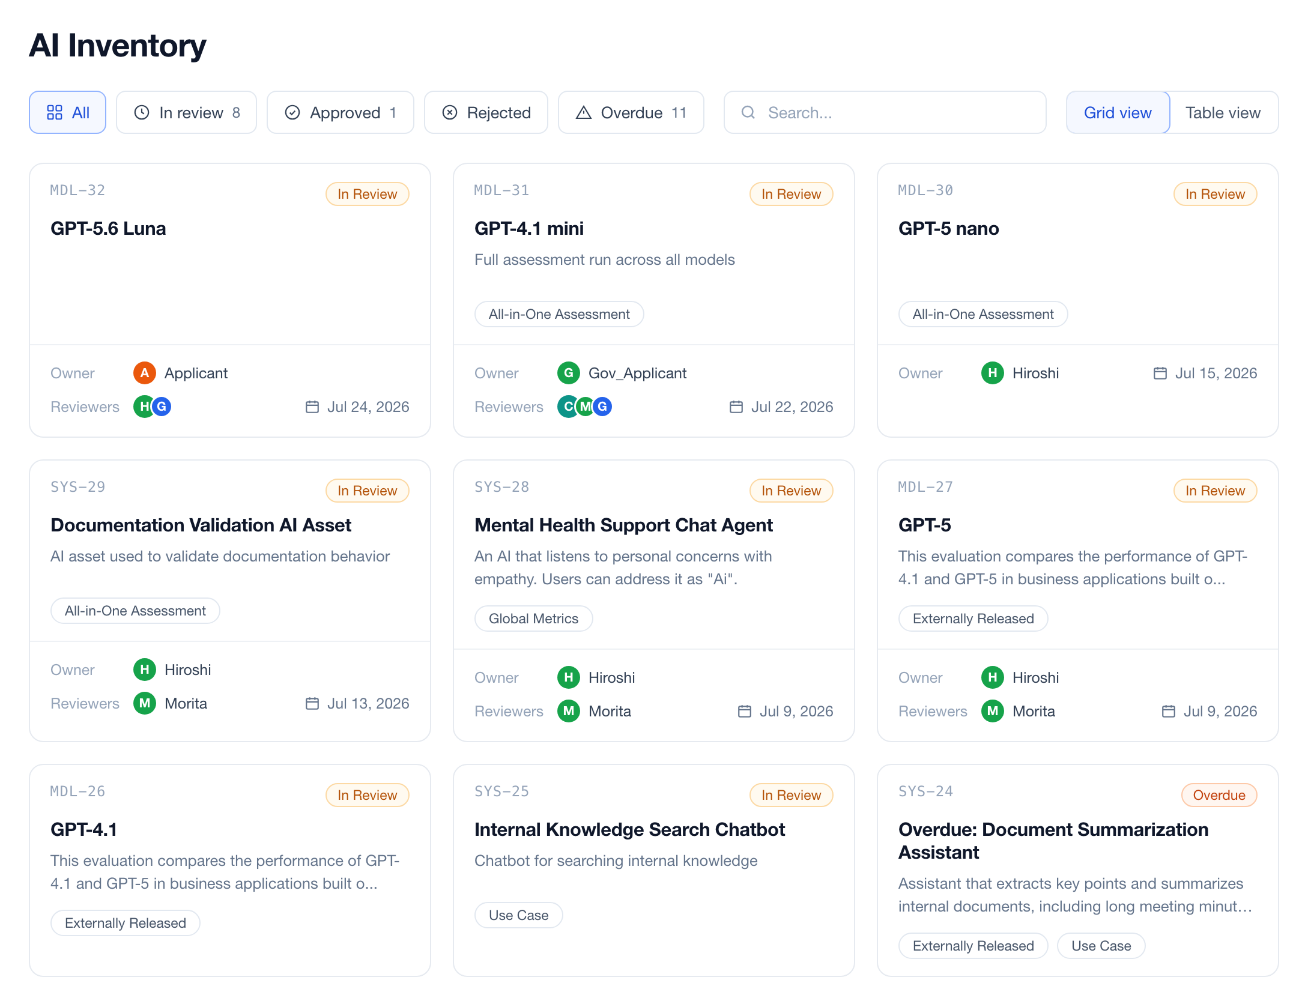The width and height of the screenshot is (1308, 986).
Task: Click the SYS-25 identifier text
Action: click(x=502, y=791)
